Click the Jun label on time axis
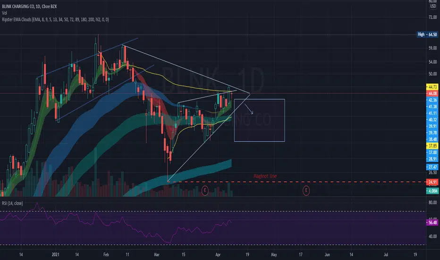Image resolution: width=440 pixels, height=260 pixels. pos(327,255)
